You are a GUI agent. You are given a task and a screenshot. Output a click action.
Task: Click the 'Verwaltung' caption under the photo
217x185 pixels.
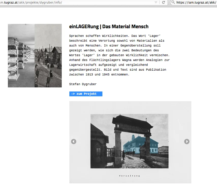coord(130,176)
